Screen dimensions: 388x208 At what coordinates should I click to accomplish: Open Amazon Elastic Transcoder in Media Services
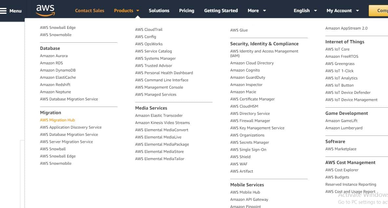159,115
